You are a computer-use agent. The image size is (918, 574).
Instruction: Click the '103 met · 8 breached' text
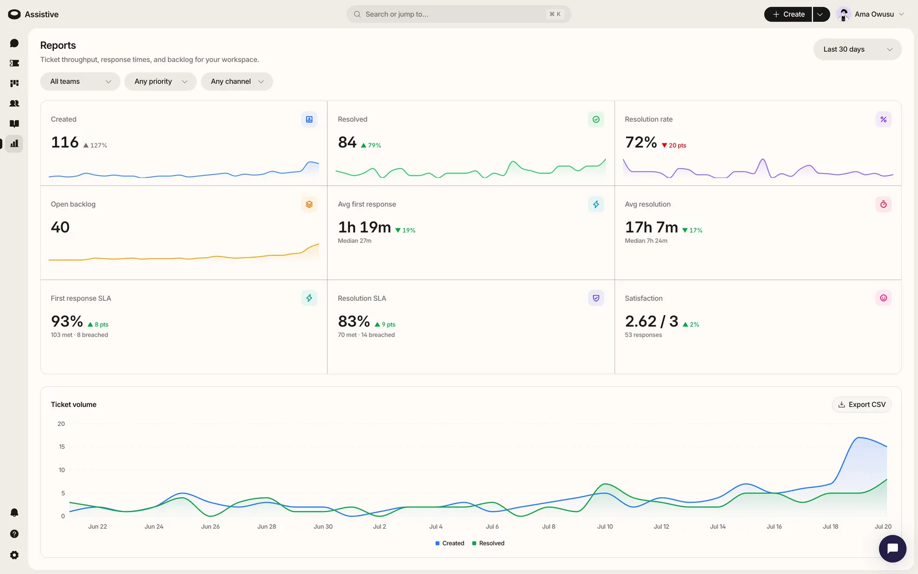click(79, 335)
